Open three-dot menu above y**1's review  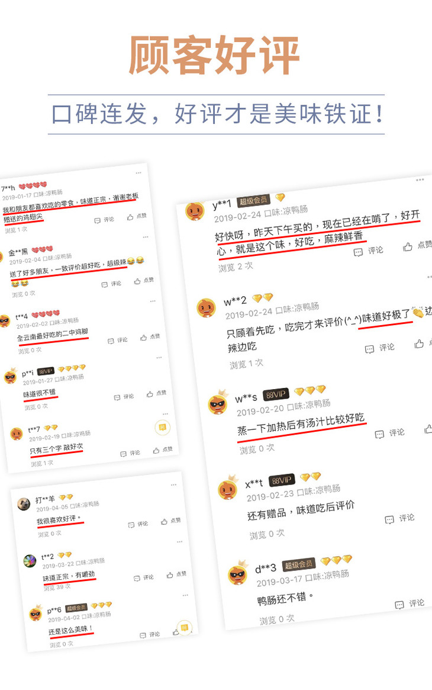coord(420,179)
